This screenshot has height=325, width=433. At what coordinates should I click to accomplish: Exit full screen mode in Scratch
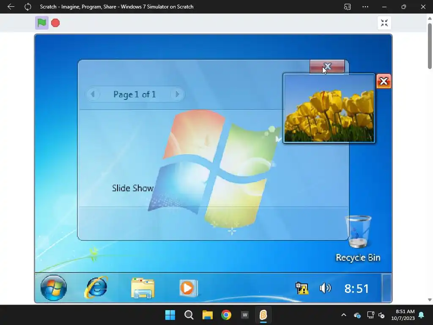tap(384, 23)
